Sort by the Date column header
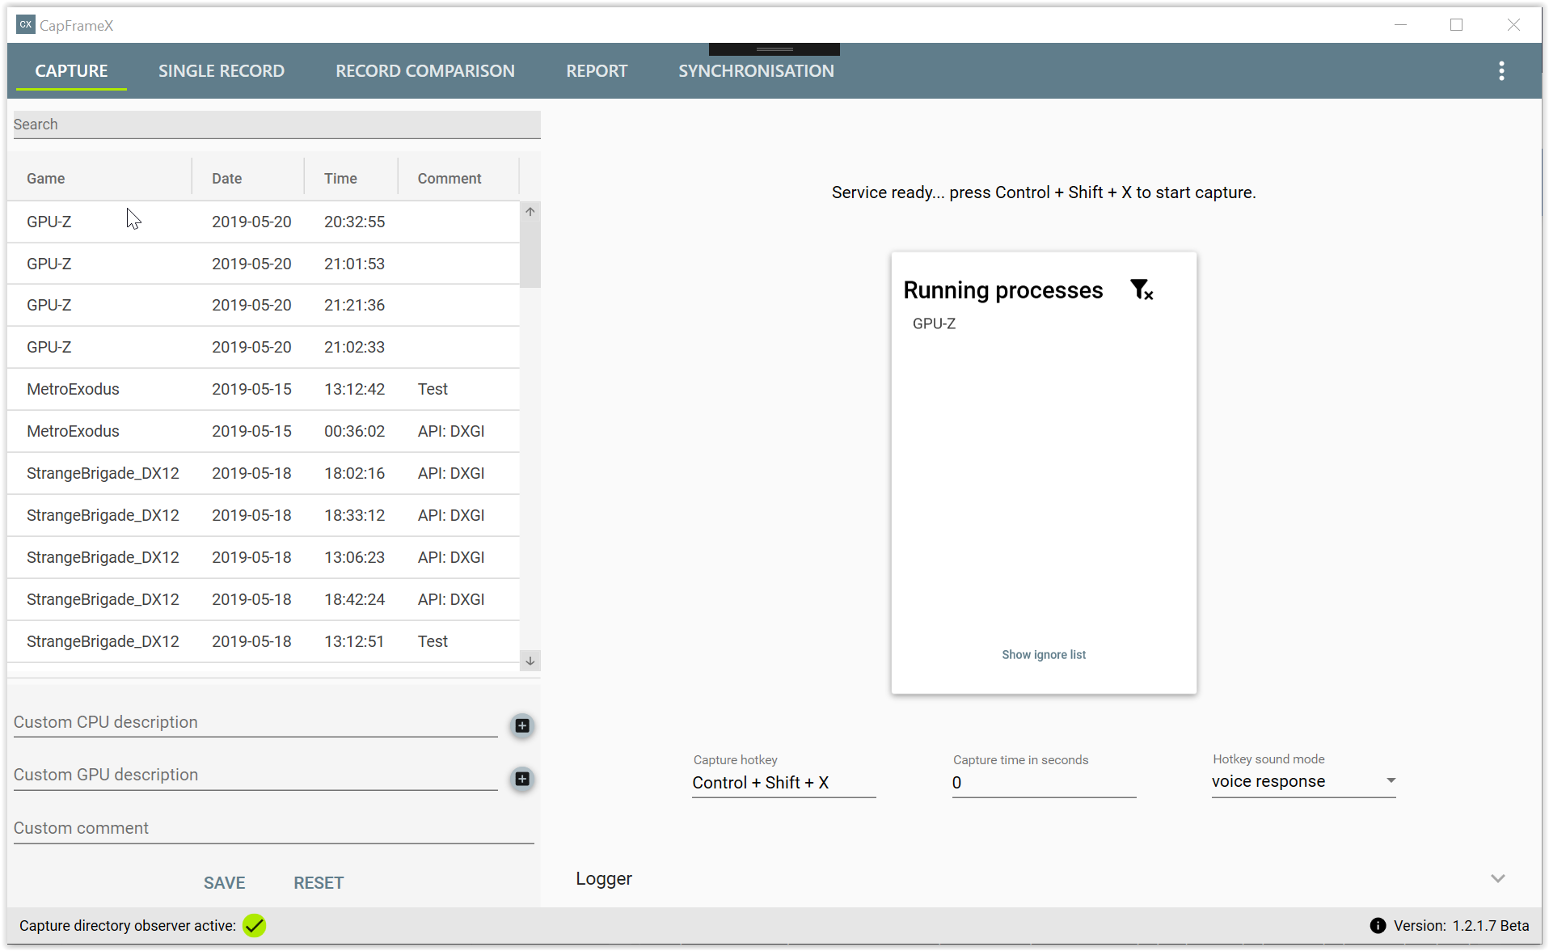The height and width of the screenshot is (951, 1549). click(x=248, y=179)
